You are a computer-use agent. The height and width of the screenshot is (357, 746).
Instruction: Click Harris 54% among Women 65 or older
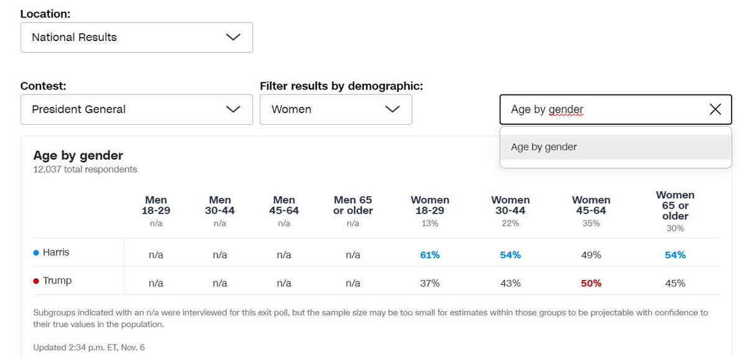click(675, 255)
